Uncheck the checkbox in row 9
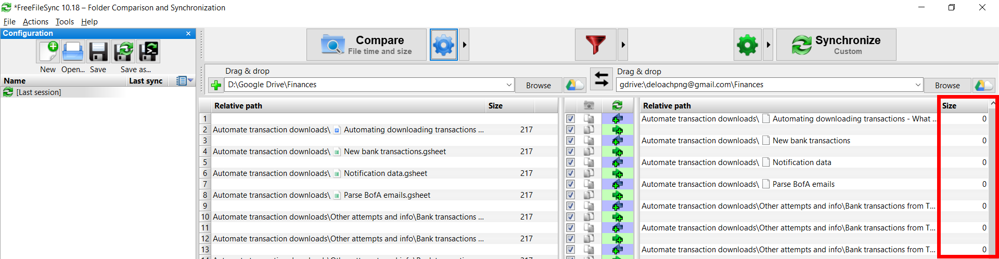The height and width of the screenshot is (259, 999). pos(571,206)
